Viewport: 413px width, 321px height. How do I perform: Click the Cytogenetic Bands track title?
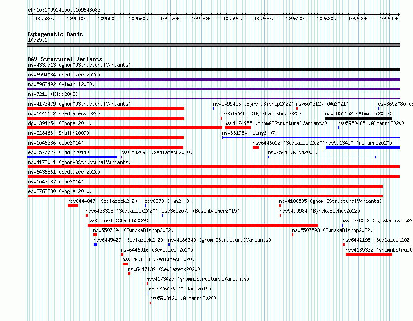click(x=55, y=34)
